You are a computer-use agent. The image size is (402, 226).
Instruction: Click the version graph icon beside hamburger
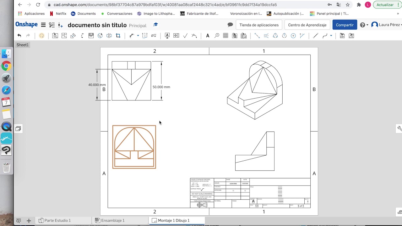tap(52, 25)
